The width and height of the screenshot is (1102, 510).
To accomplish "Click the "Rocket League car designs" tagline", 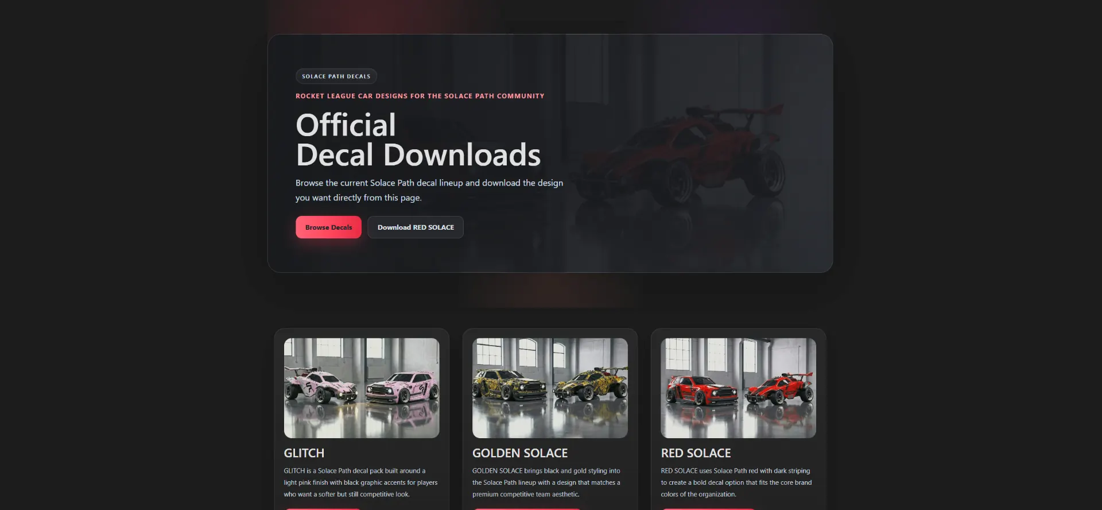I will [x=420, y=96].
